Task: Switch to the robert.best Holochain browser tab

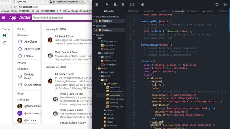Action: point(66,1)
